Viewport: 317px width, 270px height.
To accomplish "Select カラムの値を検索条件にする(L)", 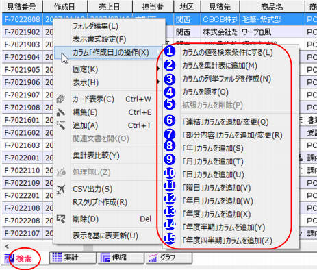I will 231,53.
